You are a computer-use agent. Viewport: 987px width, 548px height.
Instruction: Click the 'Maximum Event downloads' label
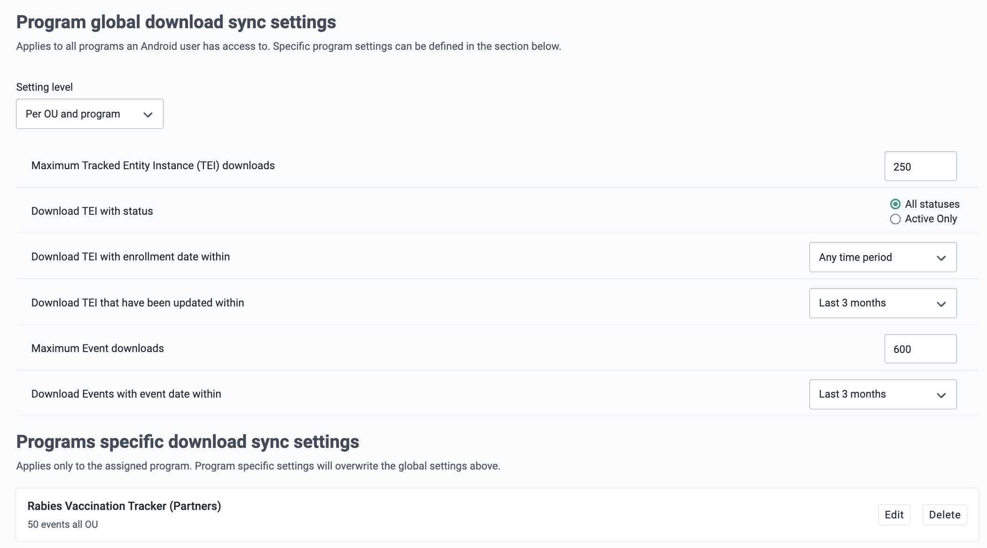click(x=97, y=348)
